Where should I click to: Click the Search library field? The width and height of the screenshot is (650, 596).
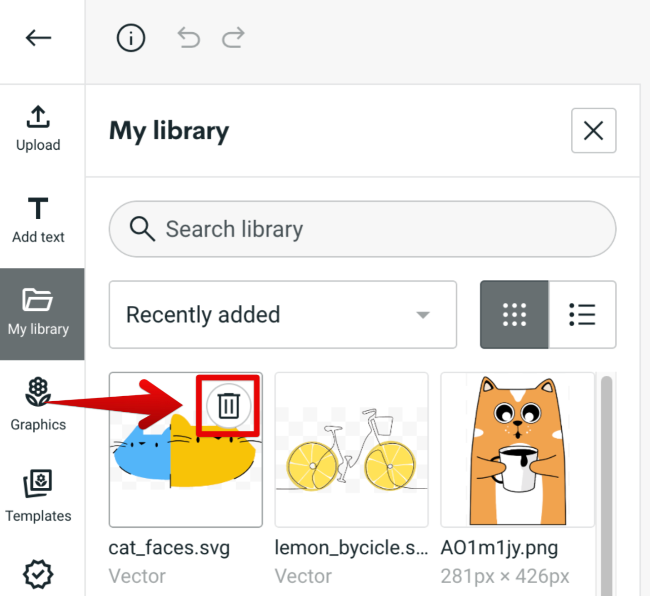(x=362, y=229)
